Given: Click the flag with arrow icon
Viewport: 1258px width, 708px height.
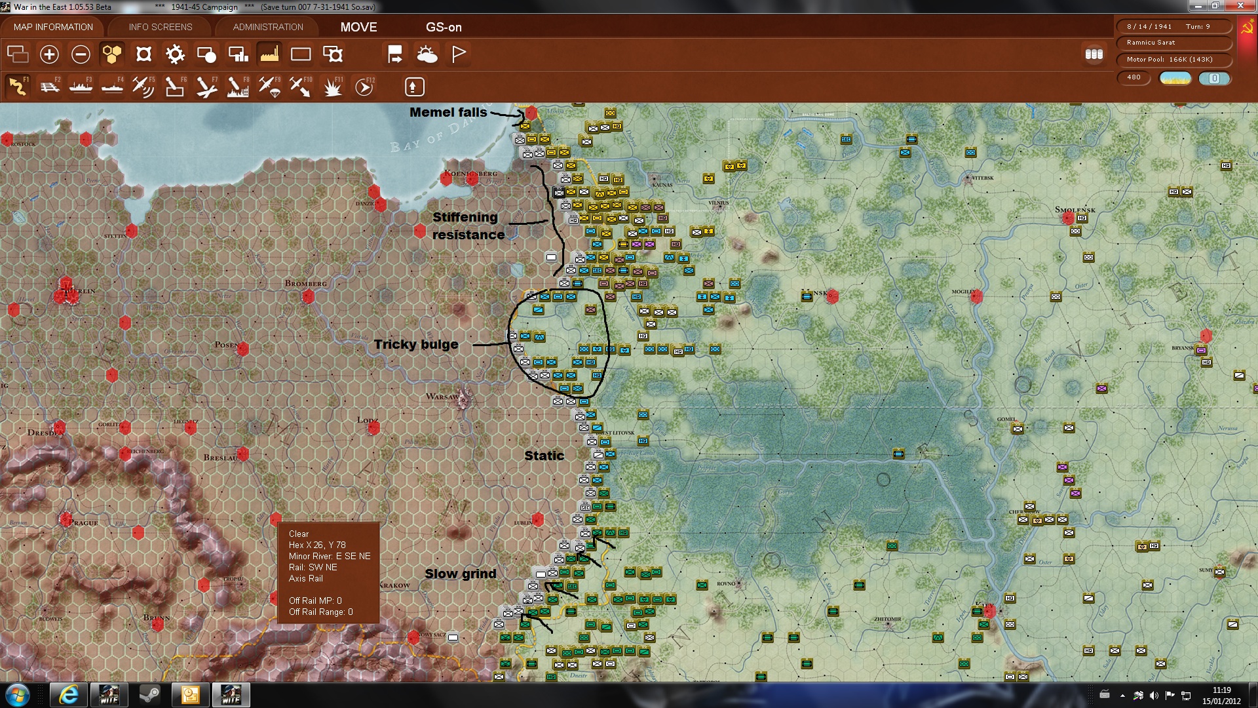Looking at the screenshot, I should 395,54.
